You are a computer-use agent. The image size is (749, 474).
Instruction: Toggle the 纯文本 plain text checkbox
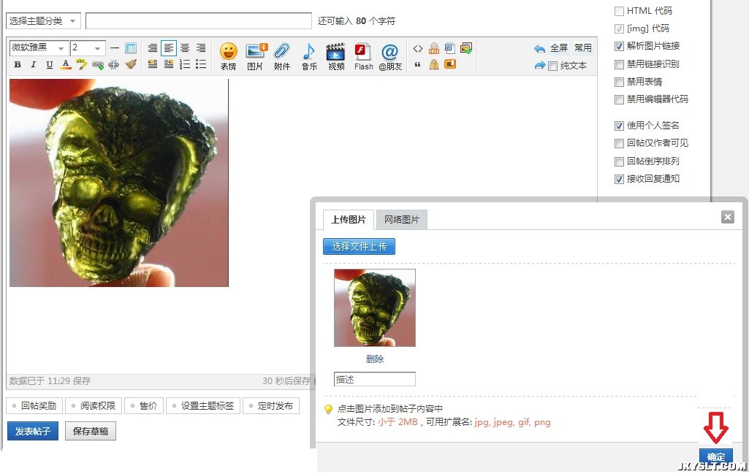553,66
